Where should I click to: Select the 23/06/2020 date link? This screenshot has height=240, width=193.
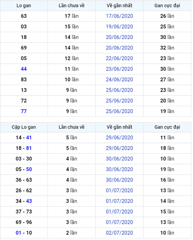119,69
